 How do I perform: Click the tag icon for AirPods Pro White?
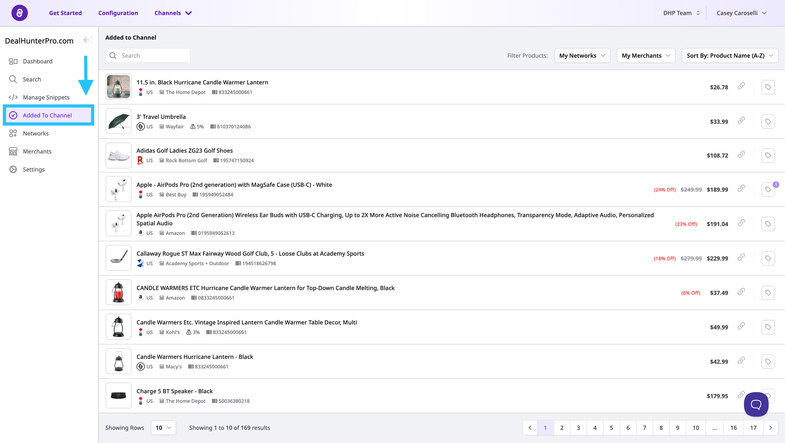tap(768, 190)
